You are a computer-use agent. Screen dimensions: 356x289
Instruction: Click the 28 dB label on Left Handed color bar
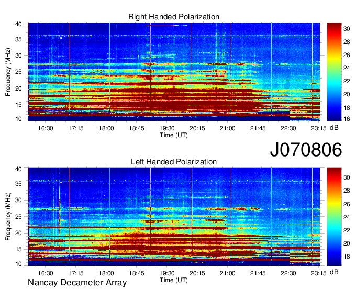coord(347,191)
